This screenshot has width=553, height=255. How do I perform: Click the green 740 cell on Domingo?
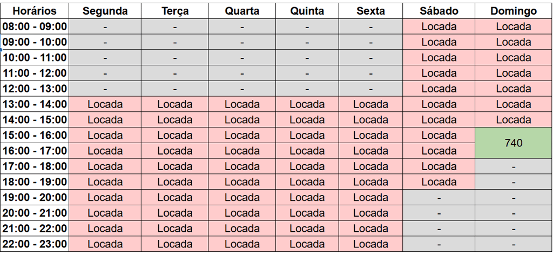point(513,143)
